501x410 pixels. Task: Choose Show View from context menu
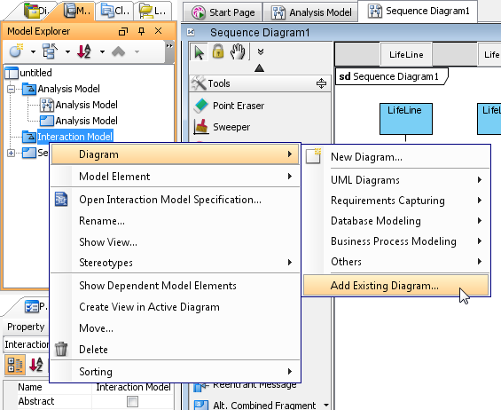click(175, 242)
